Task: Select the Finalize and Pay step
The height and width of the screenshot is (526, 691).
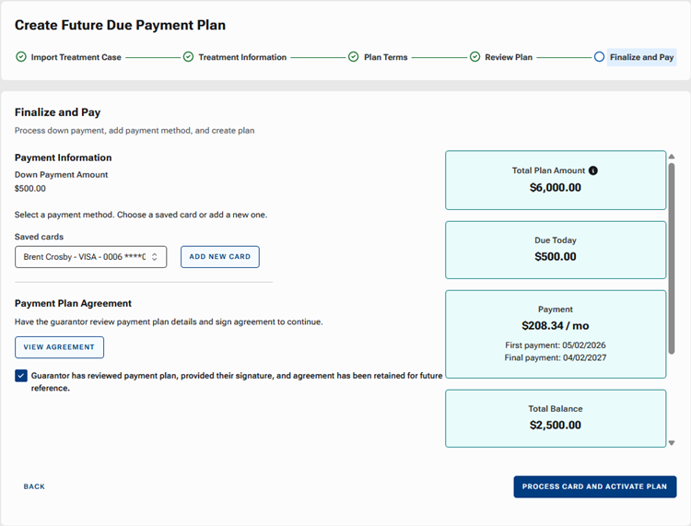Action: 641,57
